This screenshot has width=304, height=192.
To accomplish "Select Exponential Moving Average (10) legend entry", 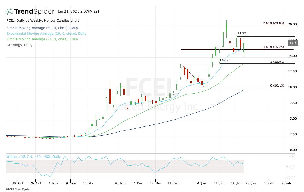I will tap(46, 34).
